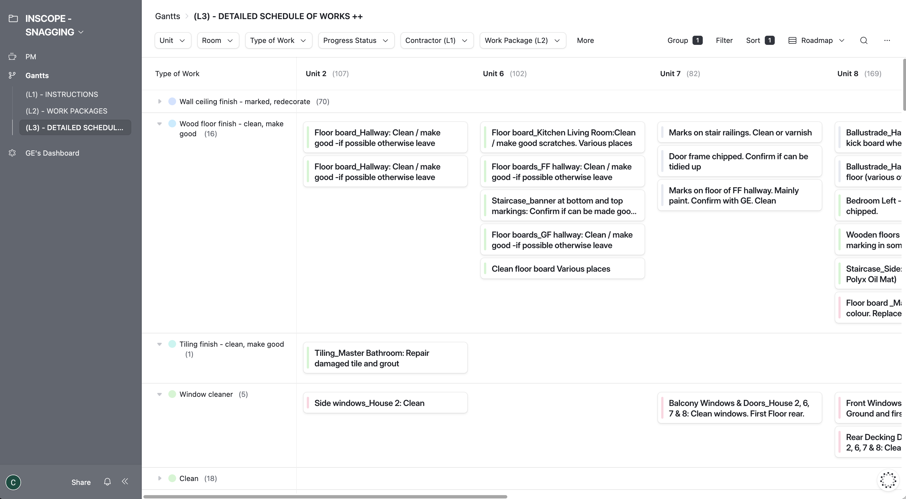Expand the INSCOPE - SNAGGING workspace dropdown

[x=81, y=32]
